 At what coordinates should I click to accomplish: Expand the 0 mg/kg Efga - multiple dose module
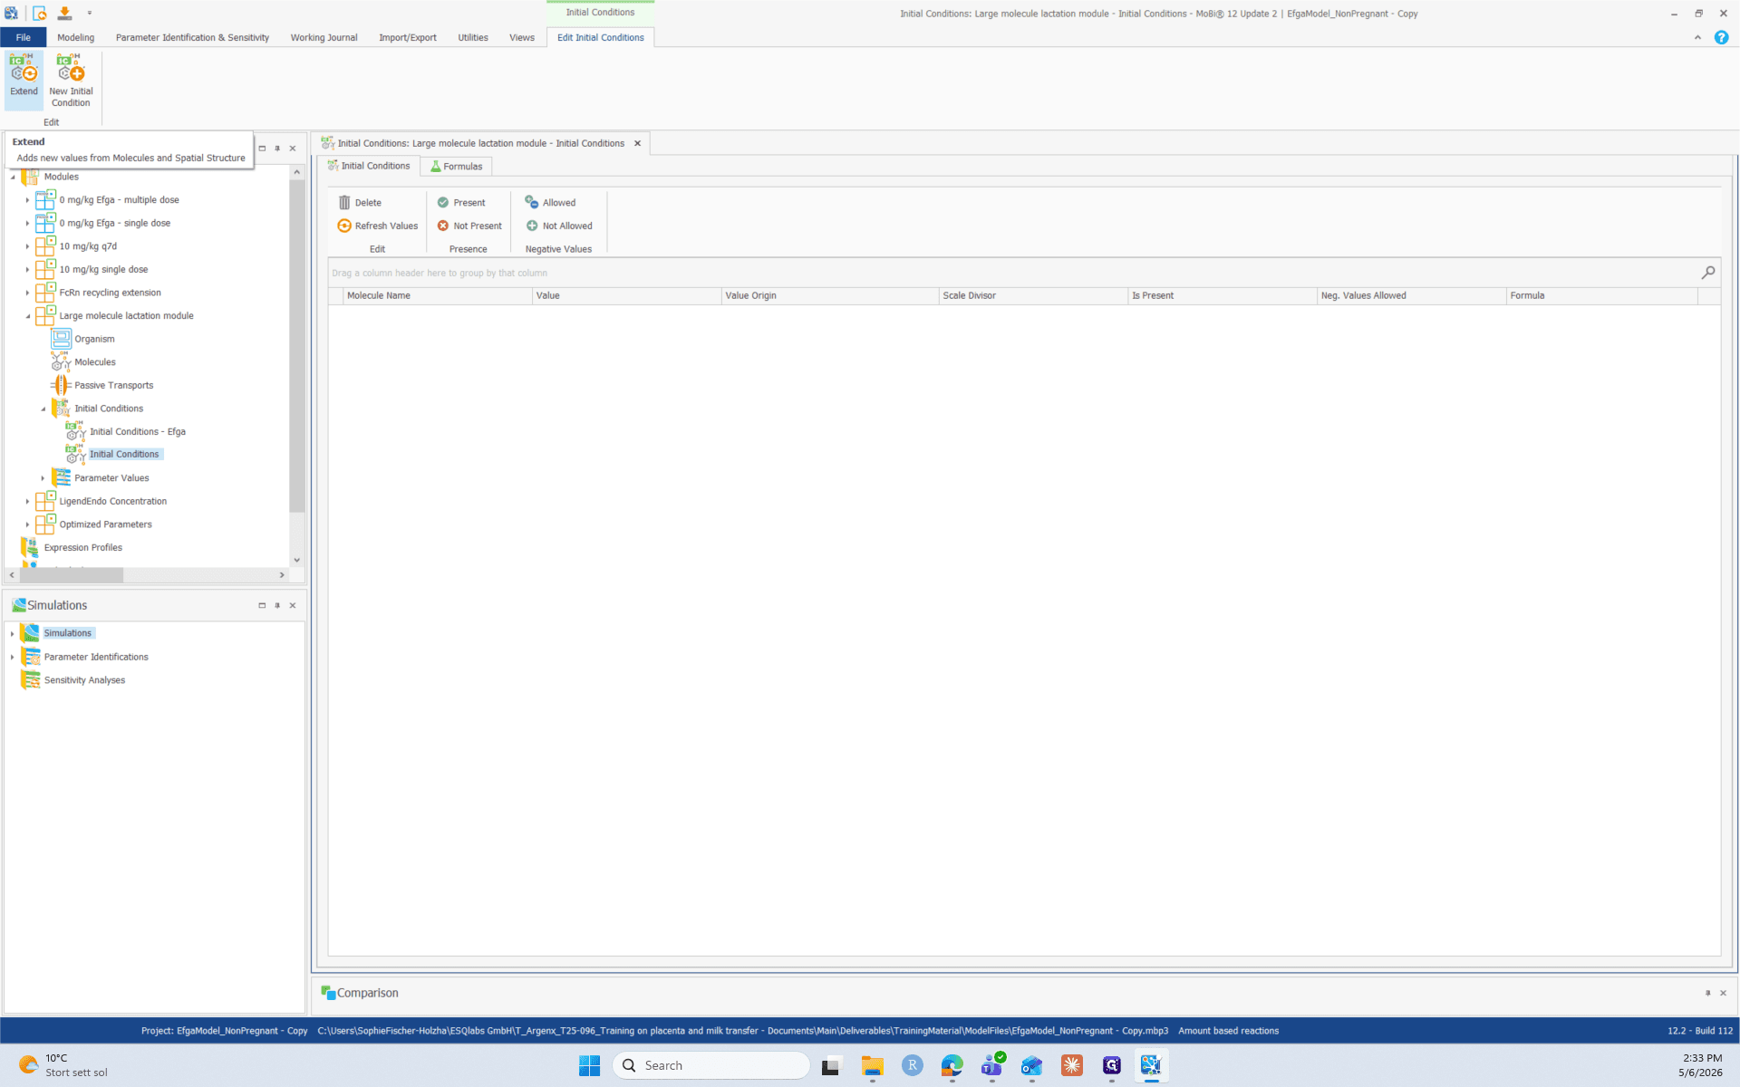[x=27, y=200]
